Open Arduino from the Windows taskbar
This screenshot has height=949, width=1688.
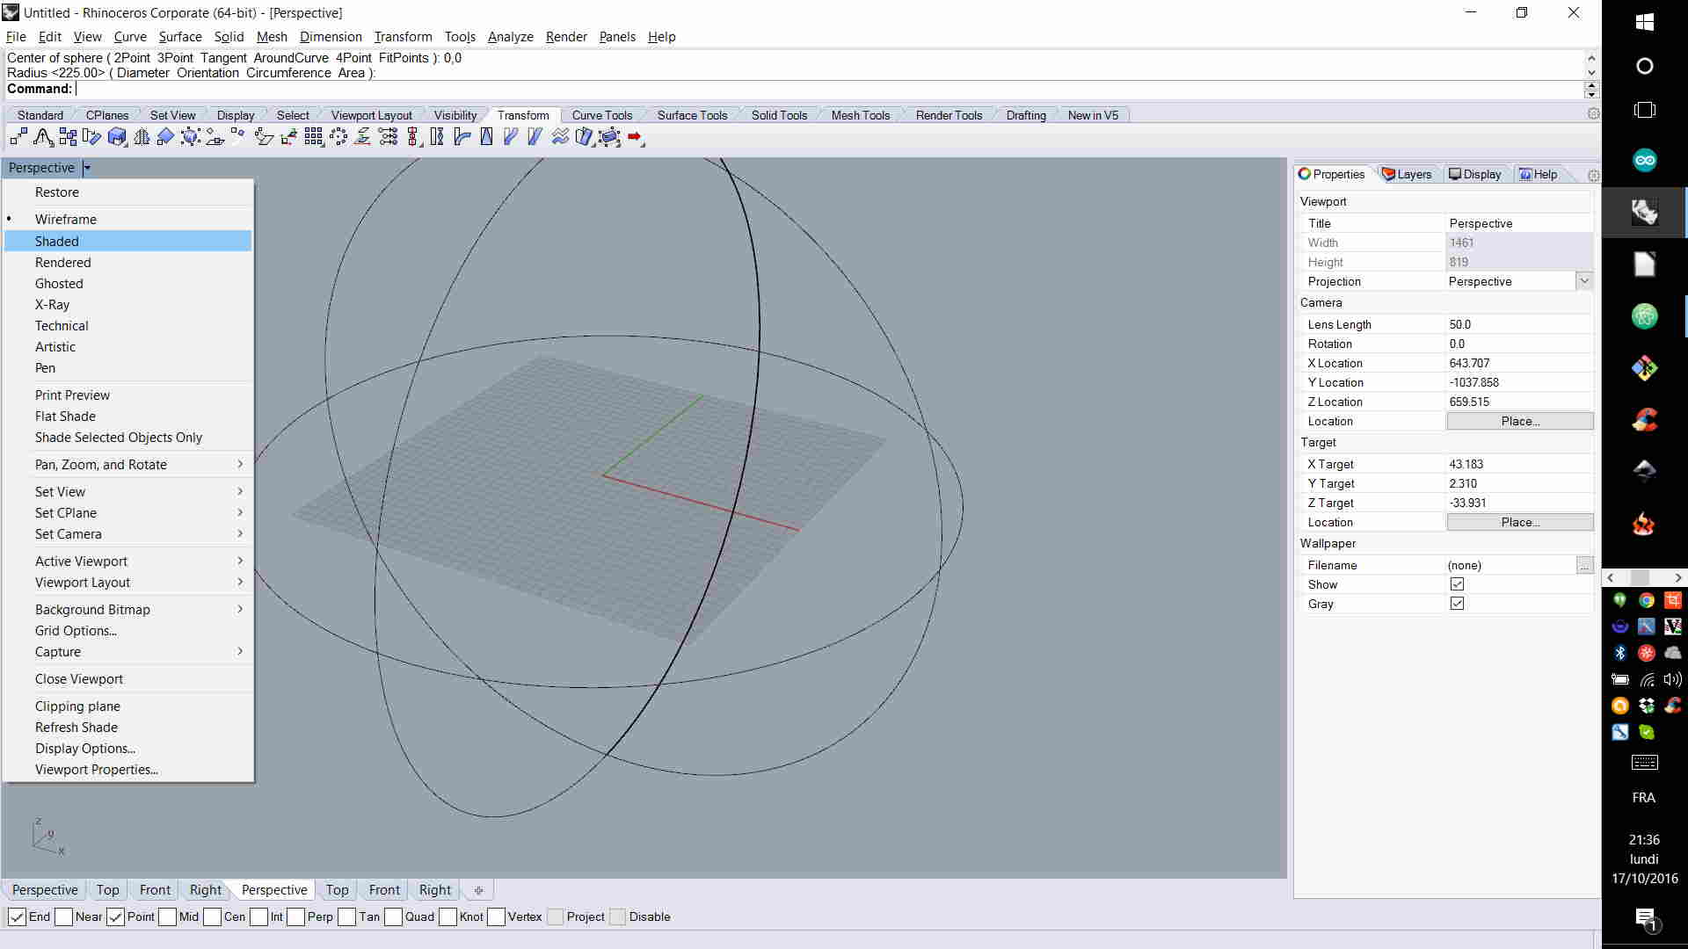pos(1644,160)
